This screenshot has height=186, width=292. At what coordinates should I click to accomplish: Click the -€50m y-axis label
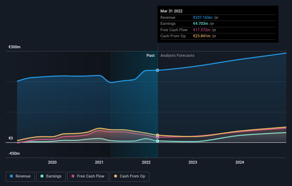point(14,153)
